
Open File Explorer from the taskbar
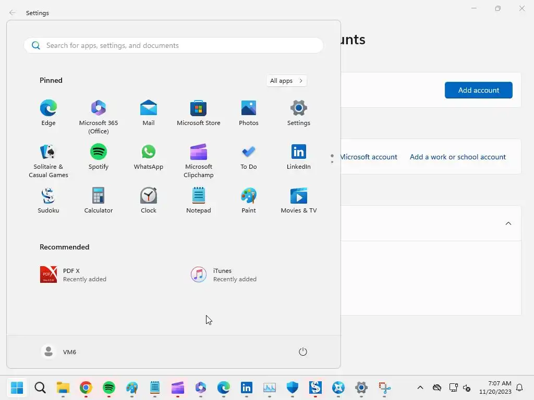pyautogui.click(x=63, y=387)
